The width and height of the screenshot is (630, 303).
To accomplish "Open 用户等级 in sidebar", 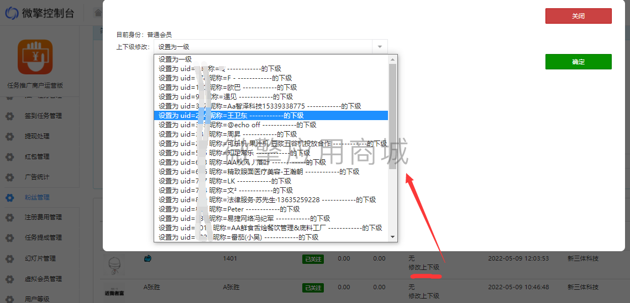I will coord(37,299).
